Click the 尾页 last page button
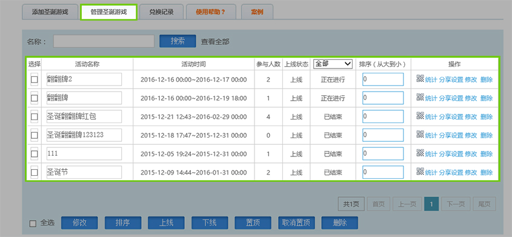The width and height of the screenshot is (512, 237). click(x=484, y=204)
